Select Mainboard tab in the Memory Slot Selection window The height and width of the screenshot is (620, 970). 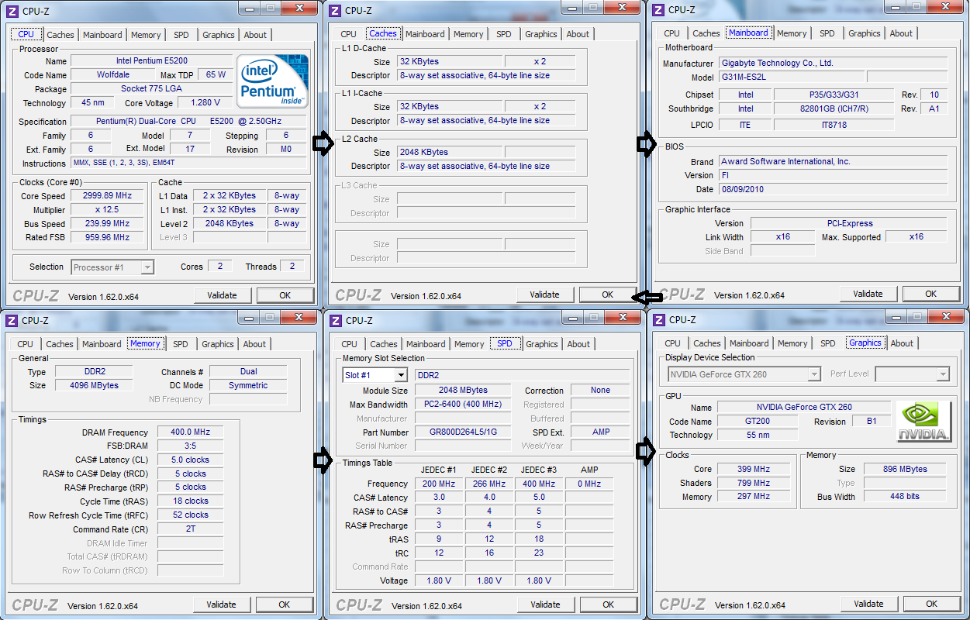426,344
